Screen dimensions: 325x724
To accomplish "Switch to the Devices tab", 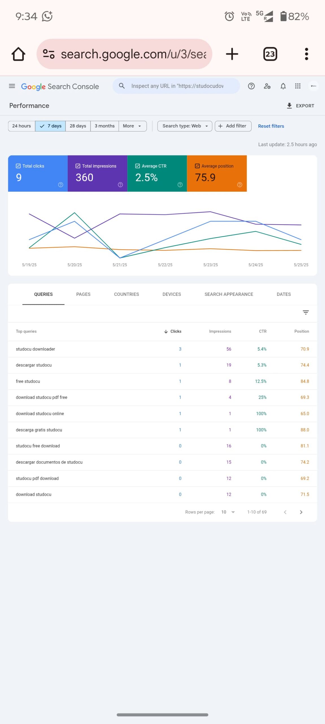I will click(172, 294).
